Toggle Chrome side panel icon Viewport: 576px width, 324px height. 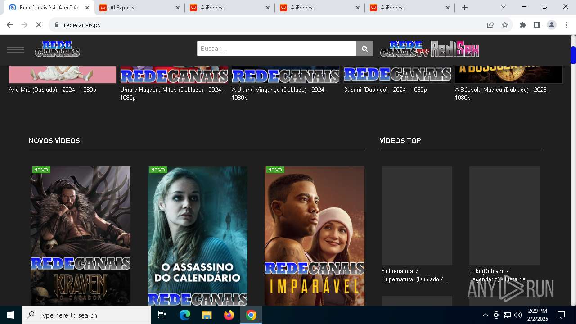pos(537,25)
